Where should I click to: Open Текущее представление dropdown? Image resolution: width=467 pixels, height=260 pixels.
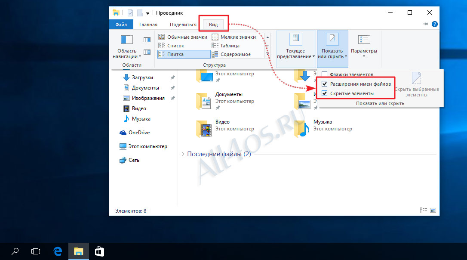(x=296, y=49)
